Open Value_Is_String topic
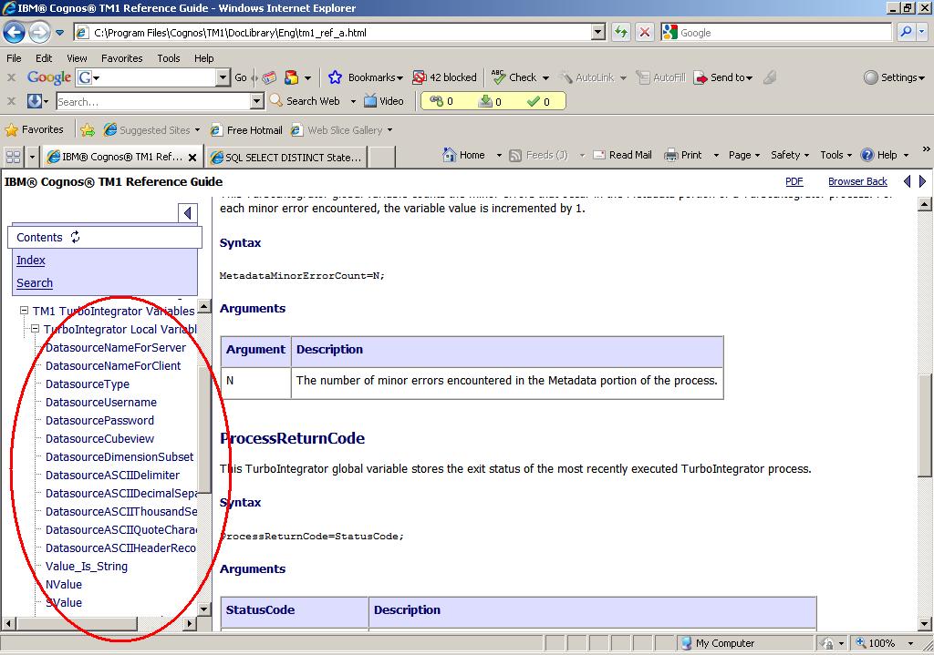The height and width of the screenshot is (655, 934). pyautogui.click(x=87, y=567)
